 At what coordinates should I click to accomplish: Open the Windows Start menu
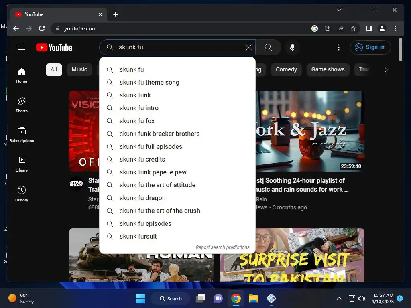[140, 298]
